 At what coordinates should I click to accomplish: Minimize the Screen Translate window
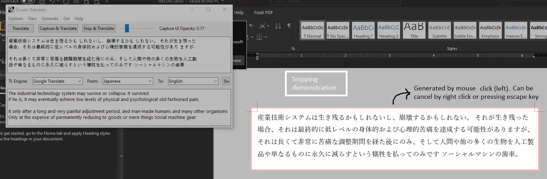[192, 10]
